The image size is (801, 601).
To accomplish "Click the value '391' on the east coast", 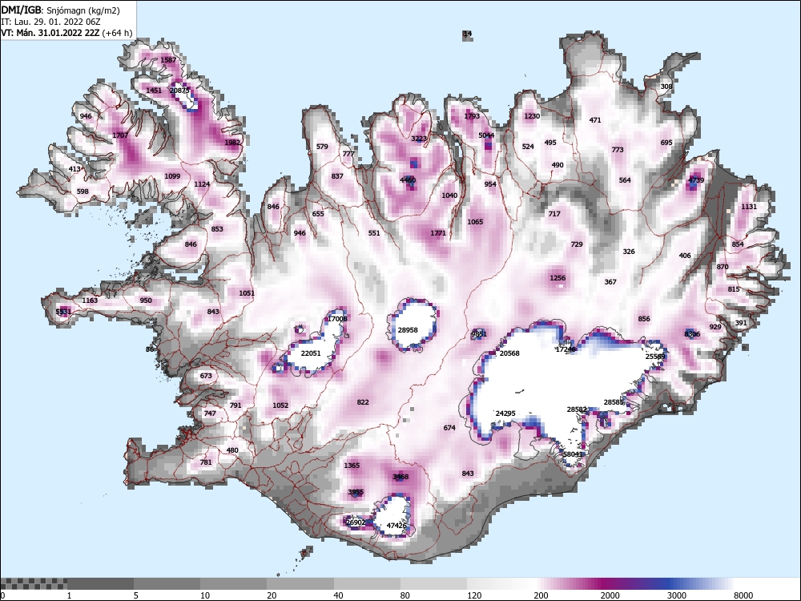I will tap(741, 323).
